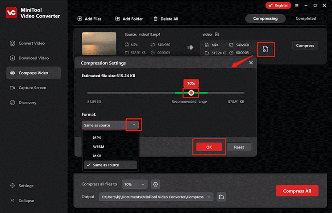Click the rename edit icon beside video
The height and width of the screenshot is (213, 332).
click(x=217, y=34)
